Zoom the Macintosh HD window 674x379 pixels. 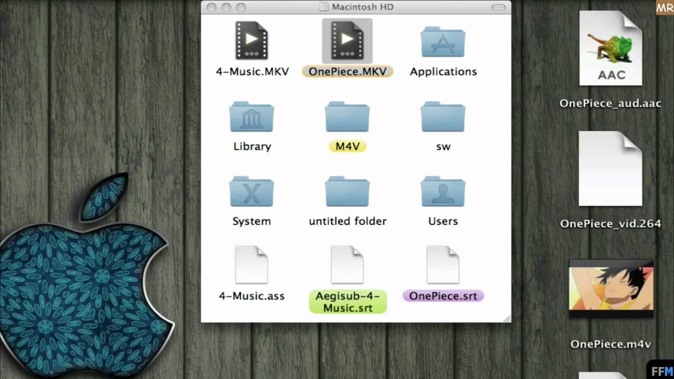tap(241, 7)
